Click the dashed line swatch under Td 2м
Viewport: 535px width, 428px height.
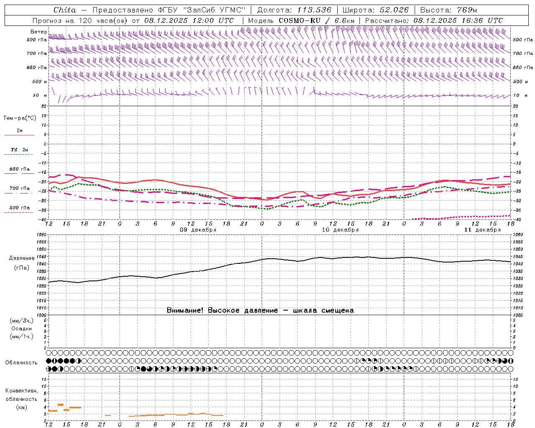click(19, 155)
